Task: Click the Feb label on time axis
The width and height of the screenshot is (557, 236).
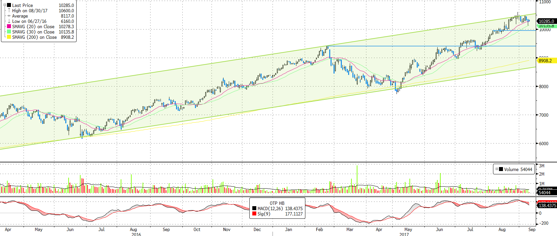Action: click(x=319, y=229)
